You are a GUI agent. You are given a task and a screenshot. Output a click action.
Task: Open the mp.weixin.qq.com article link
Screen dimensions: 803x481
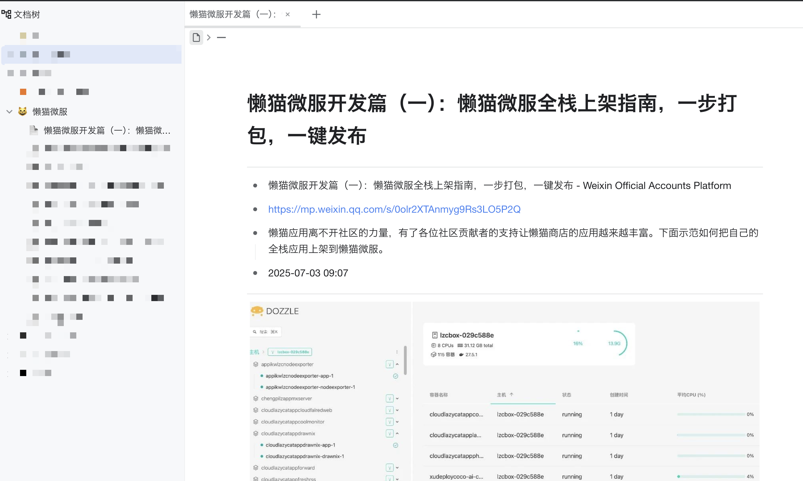[x=394, y=209]
